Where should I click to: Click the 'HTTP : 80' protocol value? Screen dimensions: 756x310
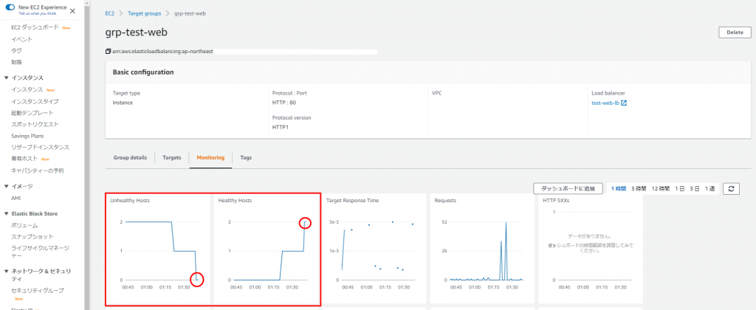tap(284, 103)
